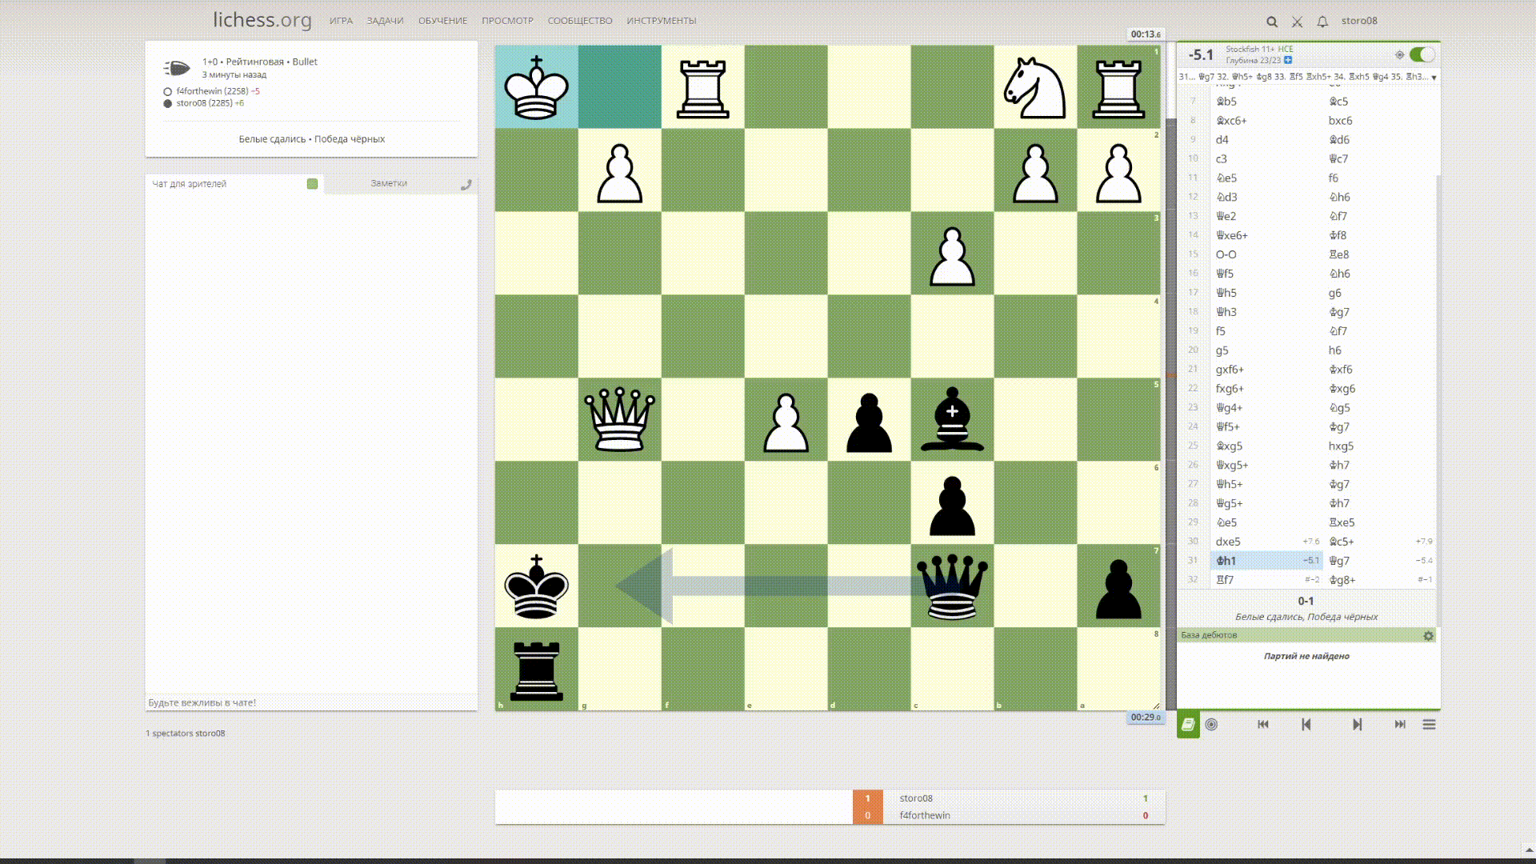Open storo08 user menu
The height and width of the screenshot is (864, 1536).
coord(1359,21)
